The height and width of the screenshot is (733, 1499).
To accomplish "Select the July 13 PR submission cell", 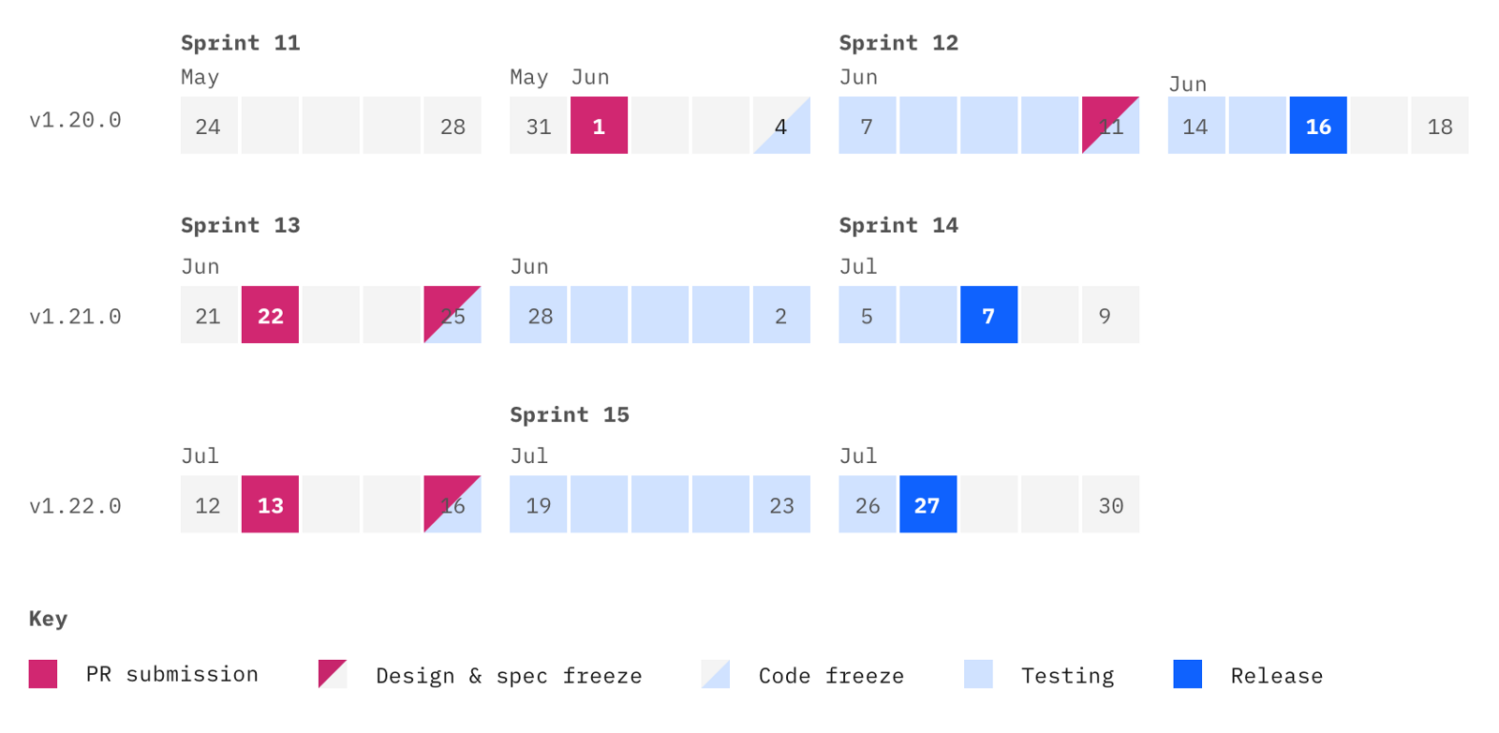I will tap(270, 504).
